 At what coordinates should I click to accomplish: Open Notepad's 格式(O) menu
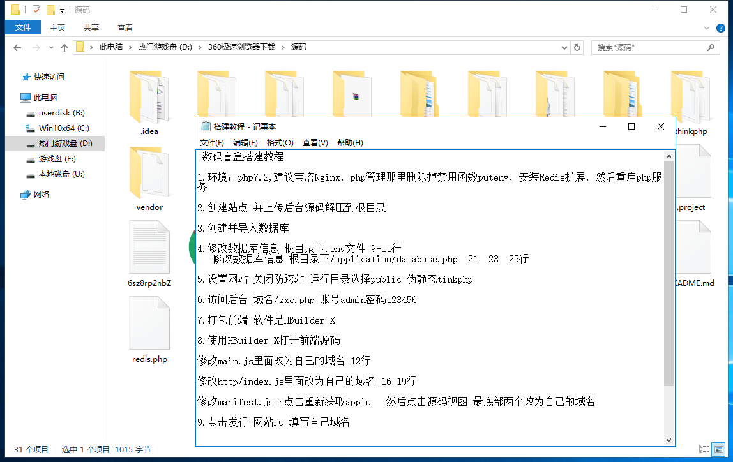280,143
